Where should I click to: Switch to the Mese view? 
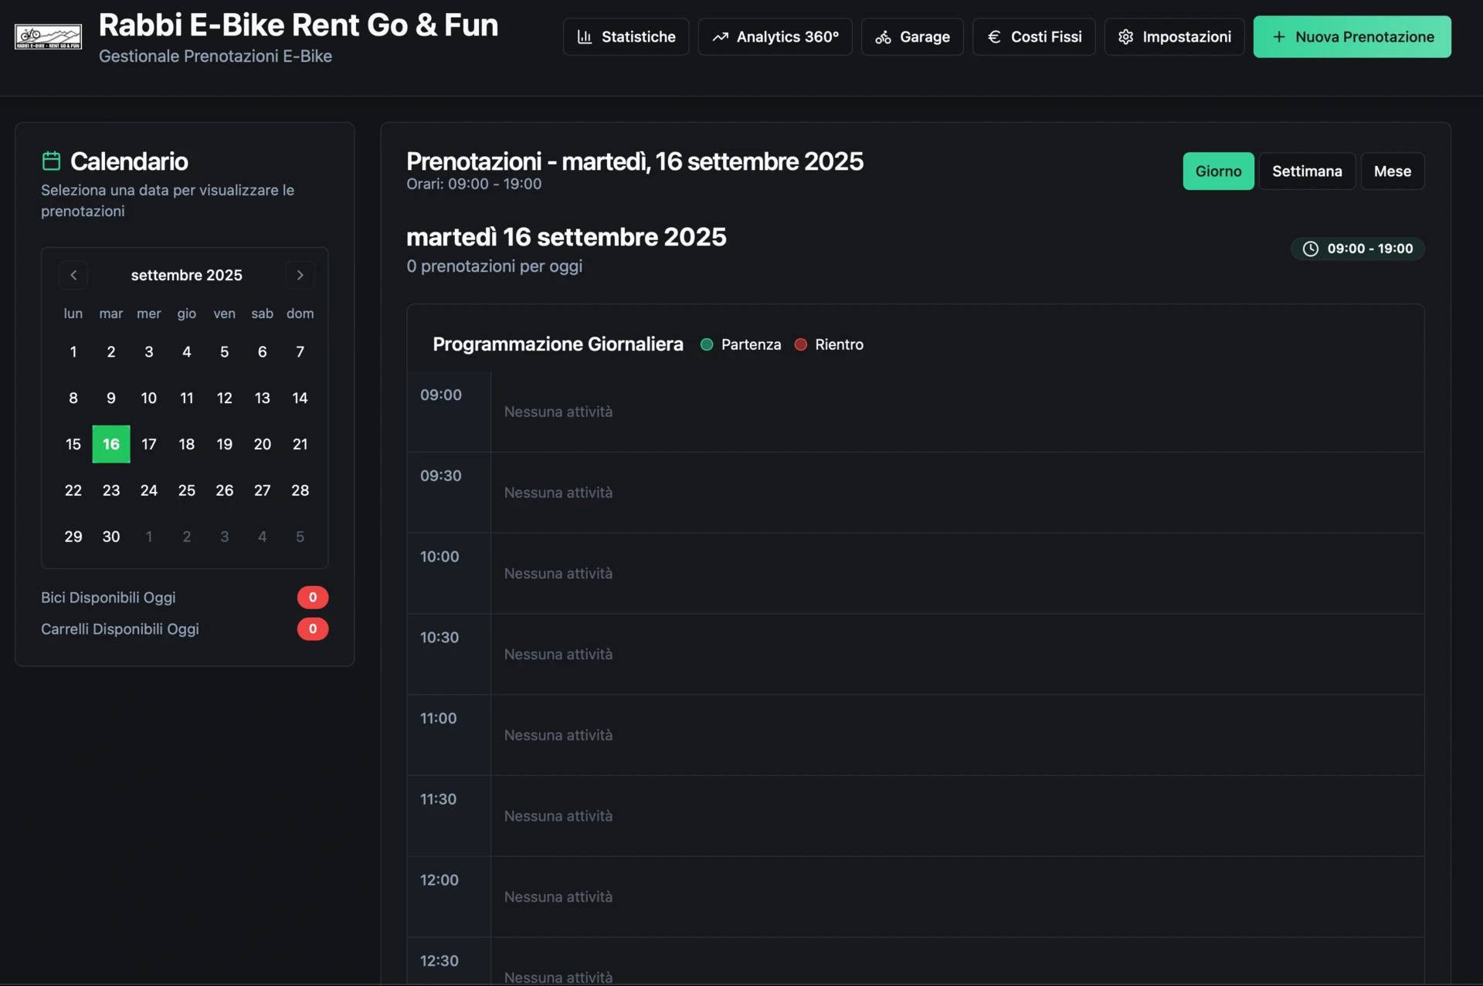click(x=1392, y=171)
